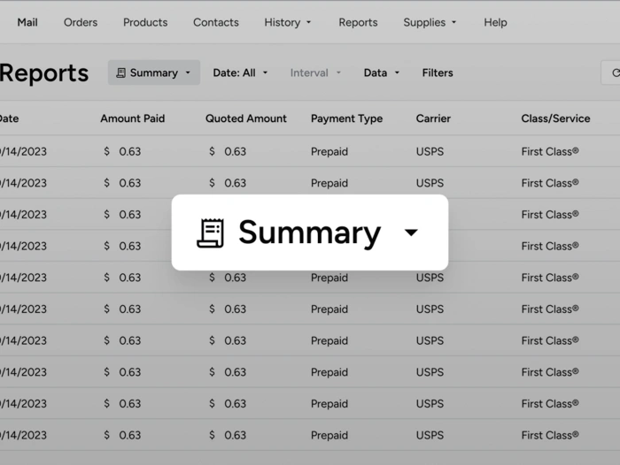Image resolution: width=620 pixels, height=465 pixels.
Task: Click the large caret arrow in the enlarged Summary callout
Action: coord(411,233)
